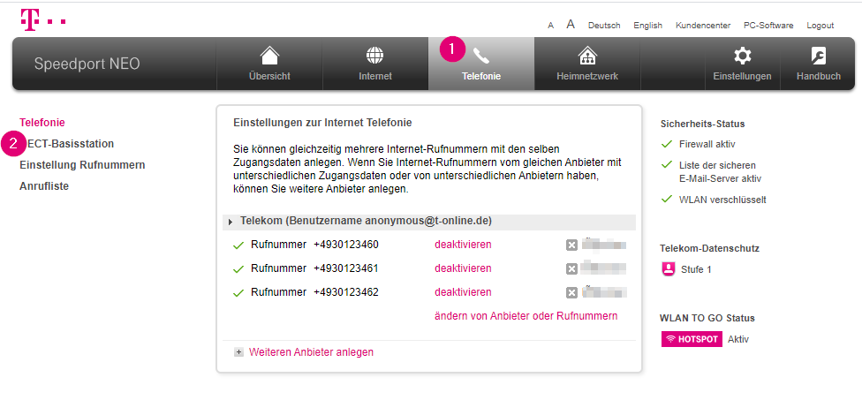The image size is (862, 400).
Task: Click green checkmark beside Rufnummer +4930123462
Action: (x=238, y=293)
